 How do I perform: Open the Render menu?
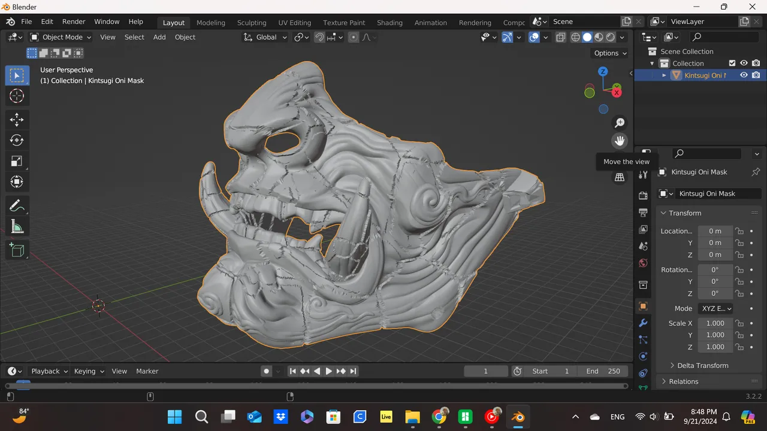pos(73,22)
